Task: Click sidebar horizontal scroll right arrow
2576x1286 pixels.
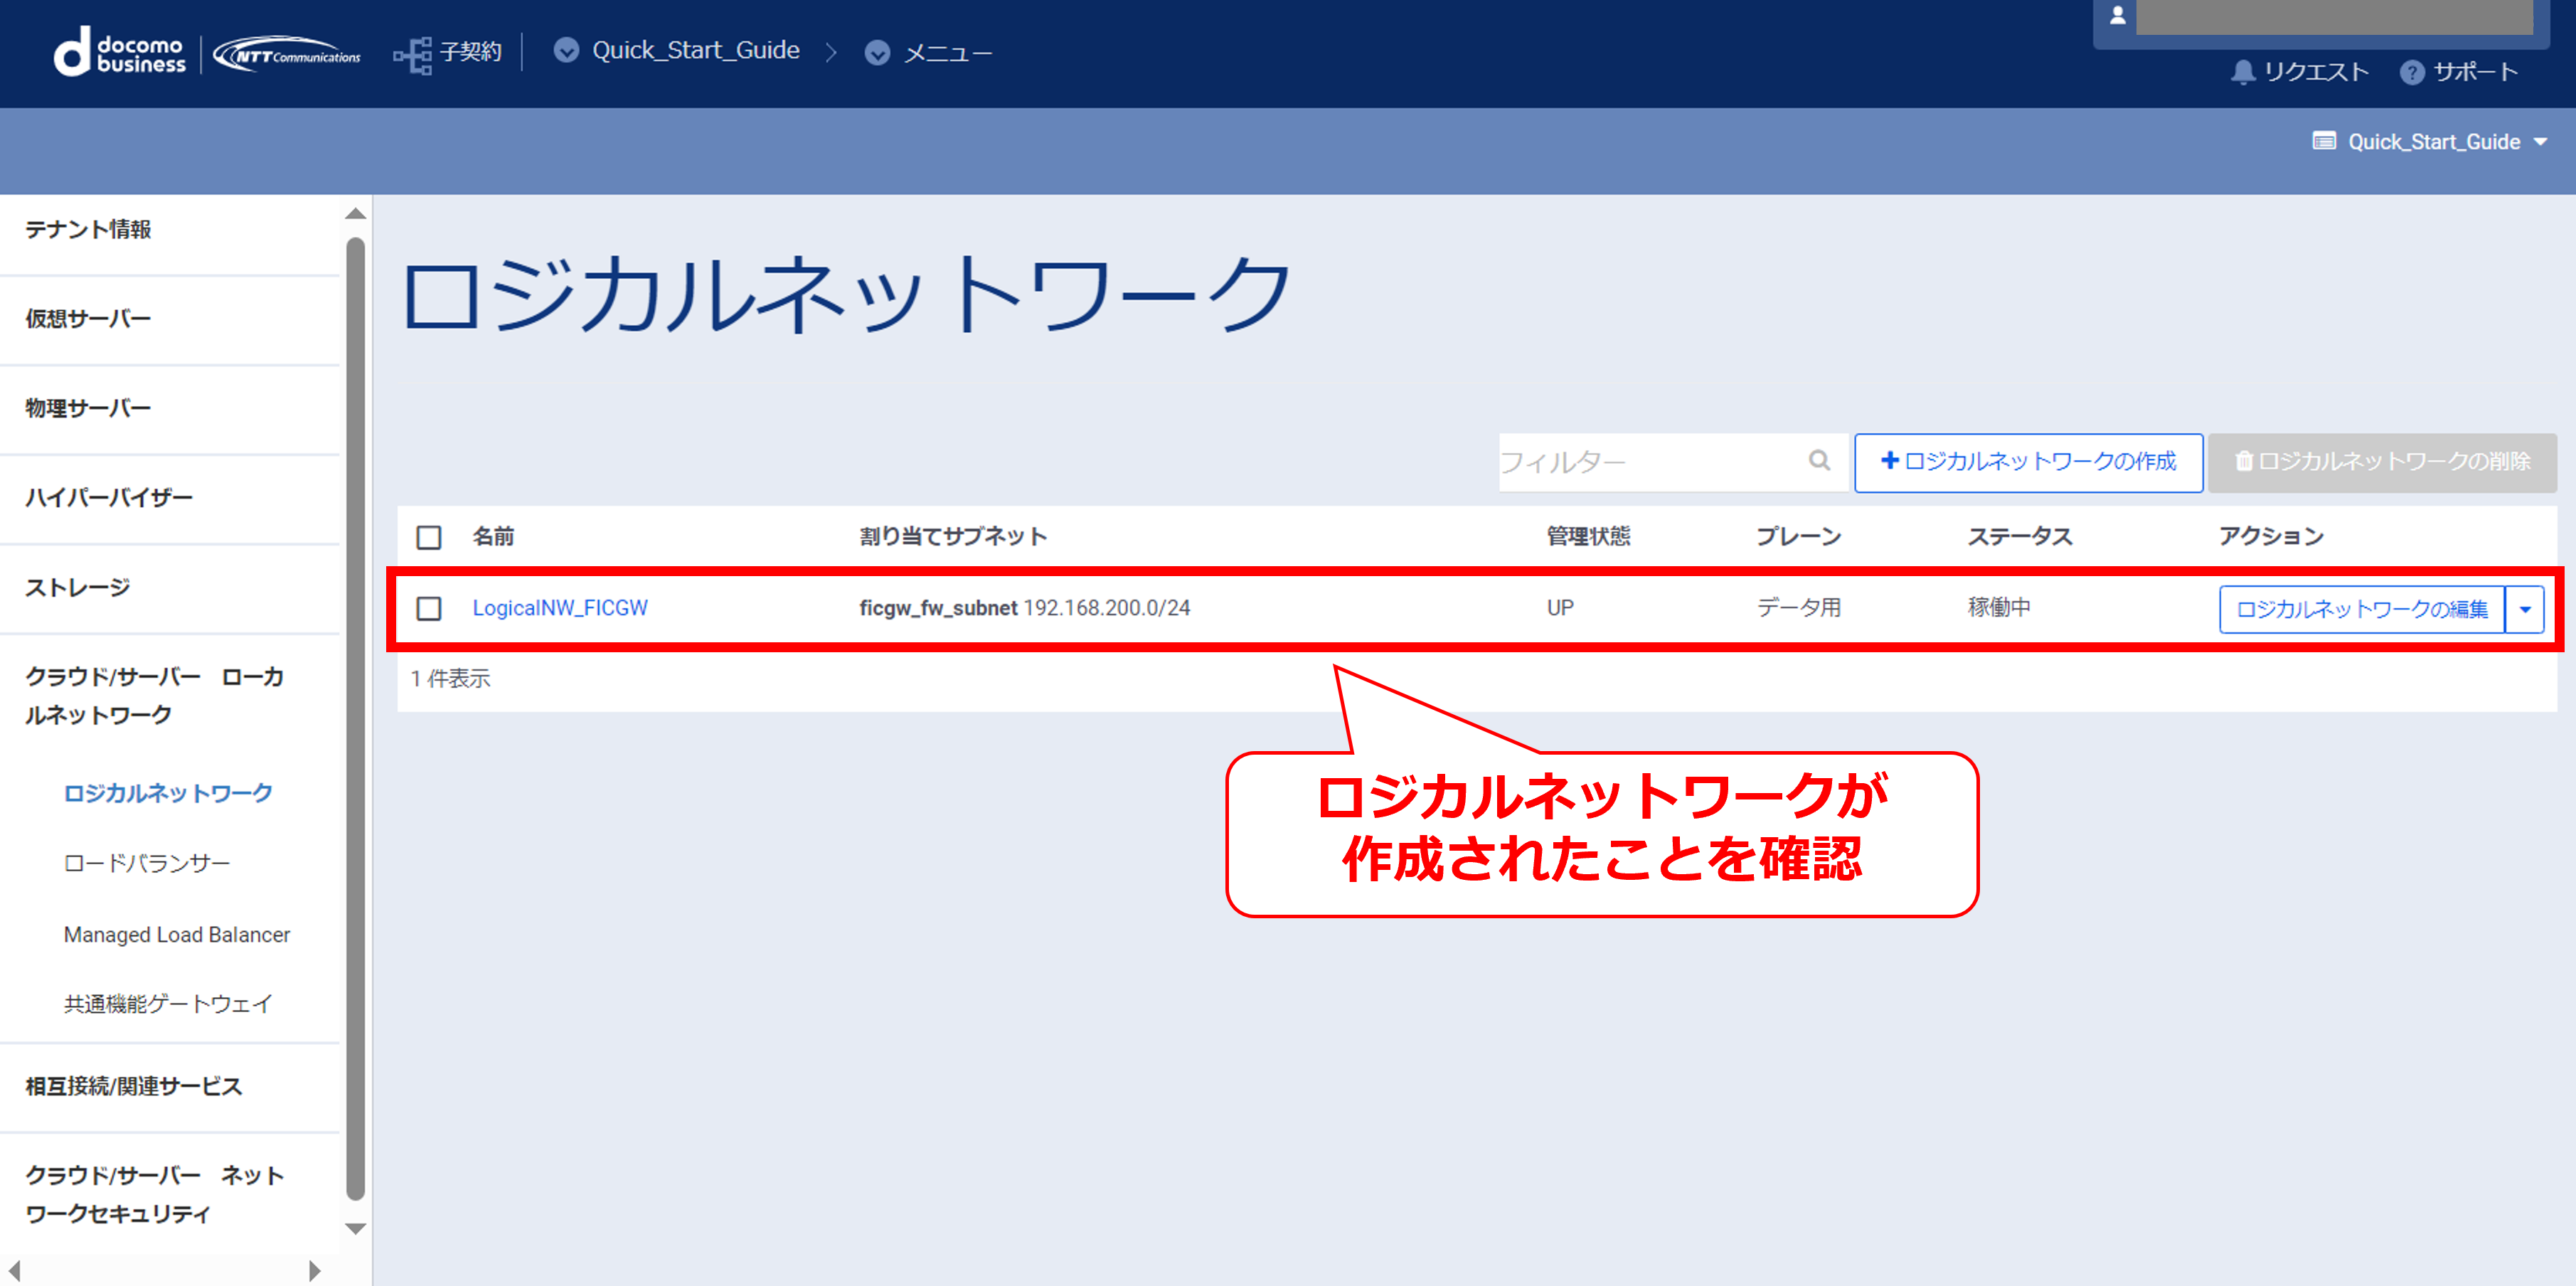Action: pos(315,1270)
